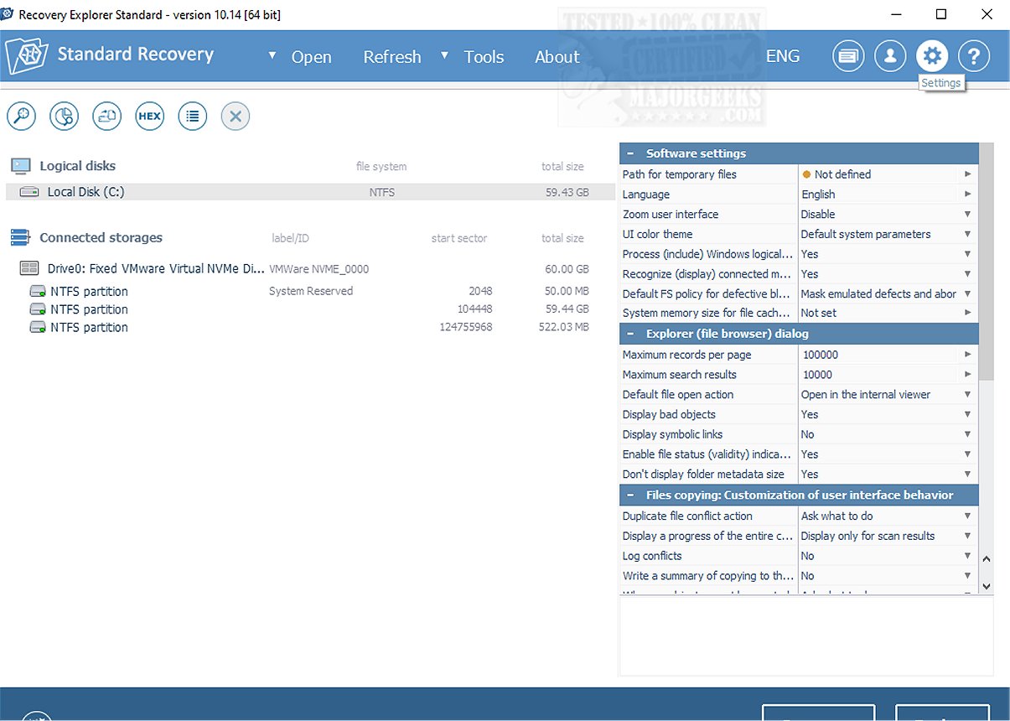
Task: Open the event log window icon
Action: coord(848,56)
